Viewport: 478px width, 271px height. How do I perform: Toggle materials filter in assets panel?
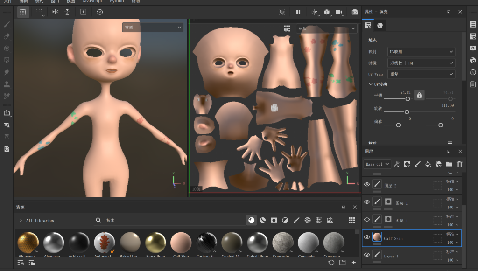click(x=251, y=220)
